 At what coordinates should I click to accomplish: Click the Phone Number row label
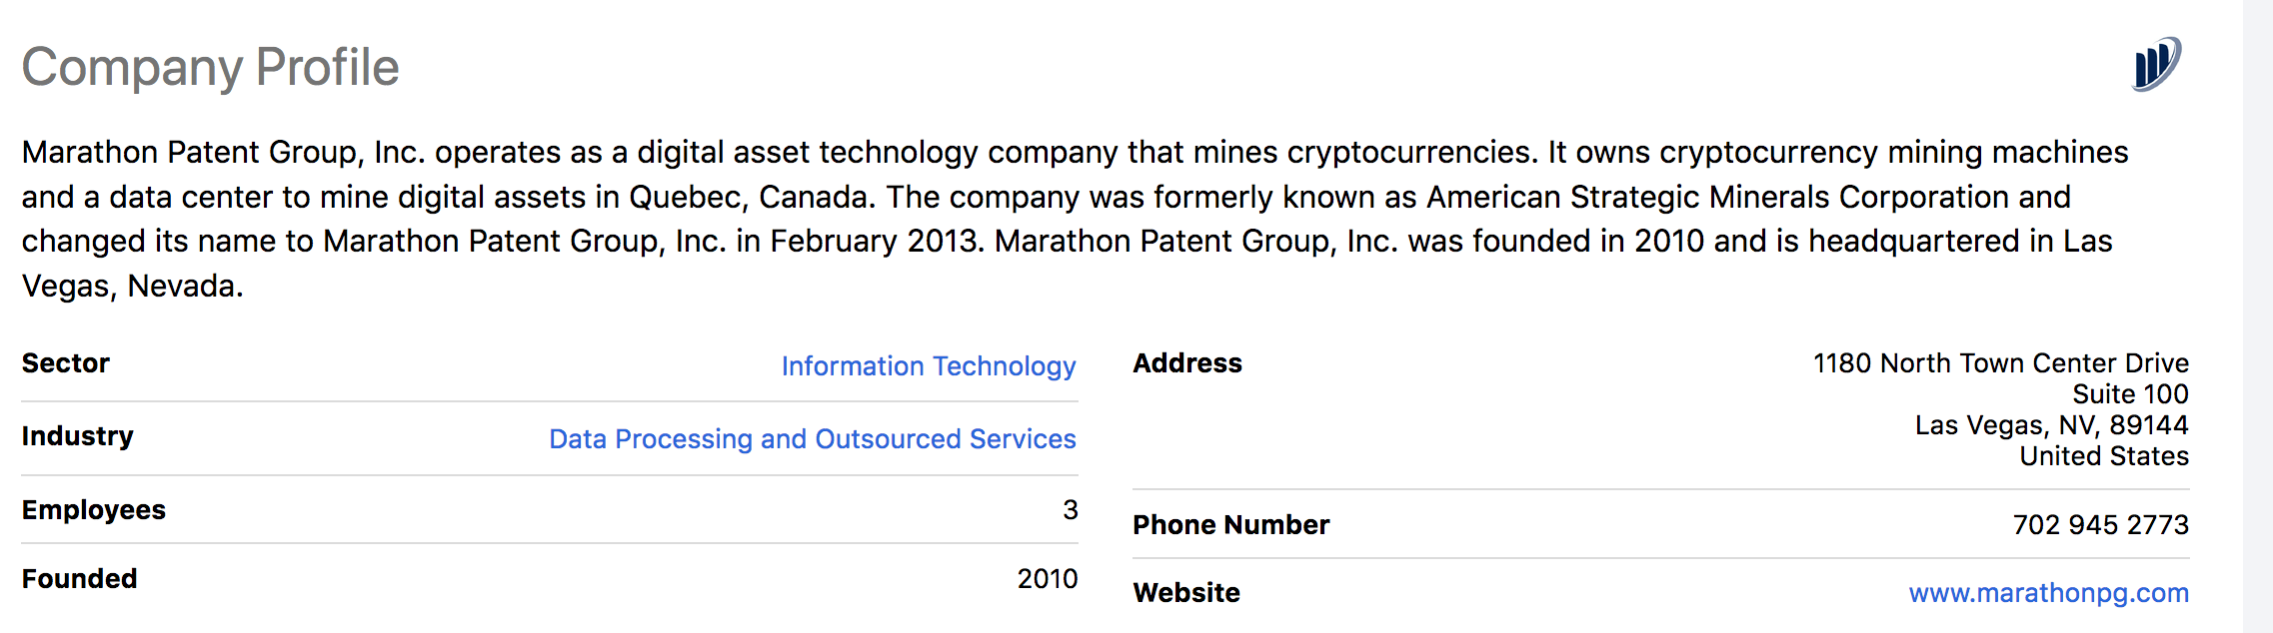[1231, 525]
